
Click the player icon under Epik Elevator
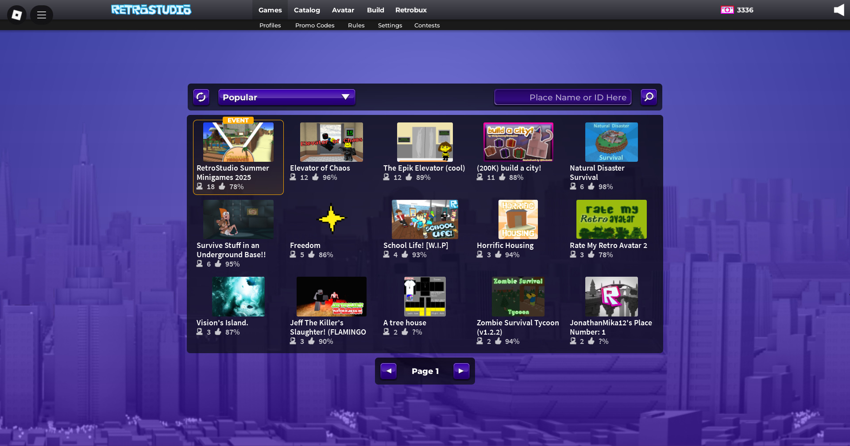coord(386,177)
